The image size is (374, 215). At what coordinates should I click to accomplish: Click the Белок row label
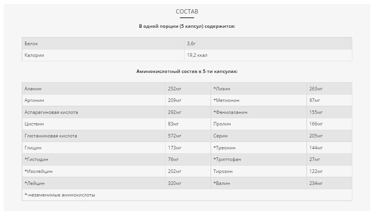[31, 44]
